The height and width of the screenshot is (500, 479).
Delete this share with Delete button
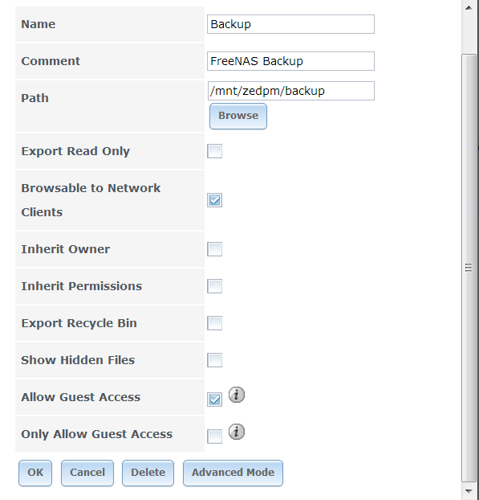tap(148, 473)
